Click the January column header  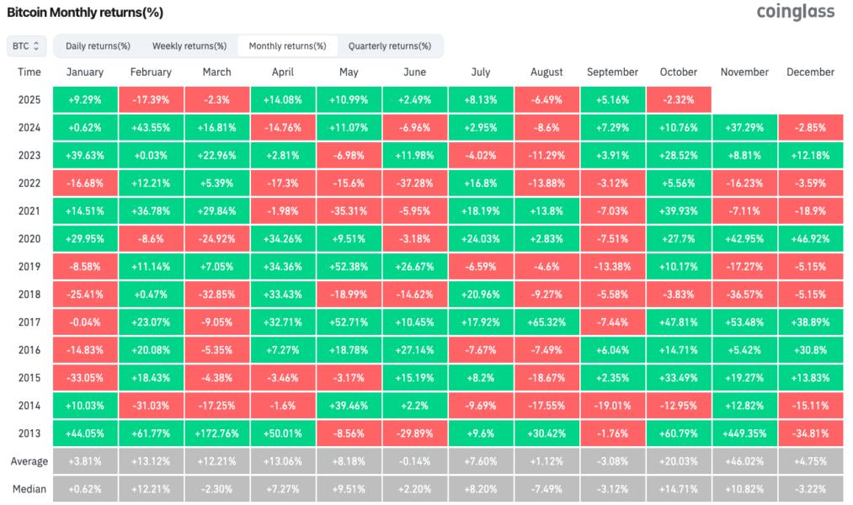click(x=84, y=72)
